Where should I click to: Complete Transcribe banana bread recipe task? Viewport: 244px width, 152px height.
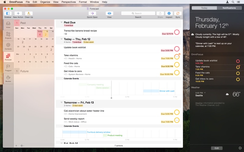(x=177, y=32)
